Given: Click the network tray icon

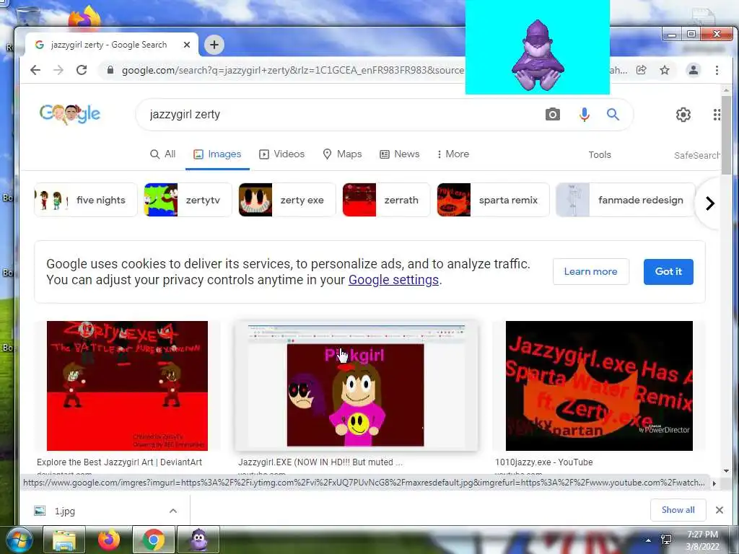Looking at the screenshot, I should tap(666, 540).
